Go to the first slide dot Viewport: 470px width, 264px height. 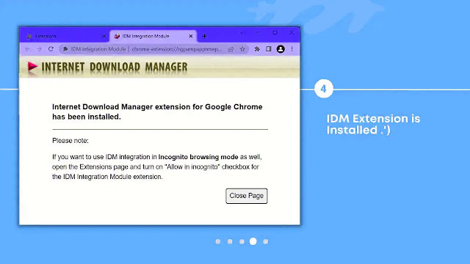coord(218,241)
